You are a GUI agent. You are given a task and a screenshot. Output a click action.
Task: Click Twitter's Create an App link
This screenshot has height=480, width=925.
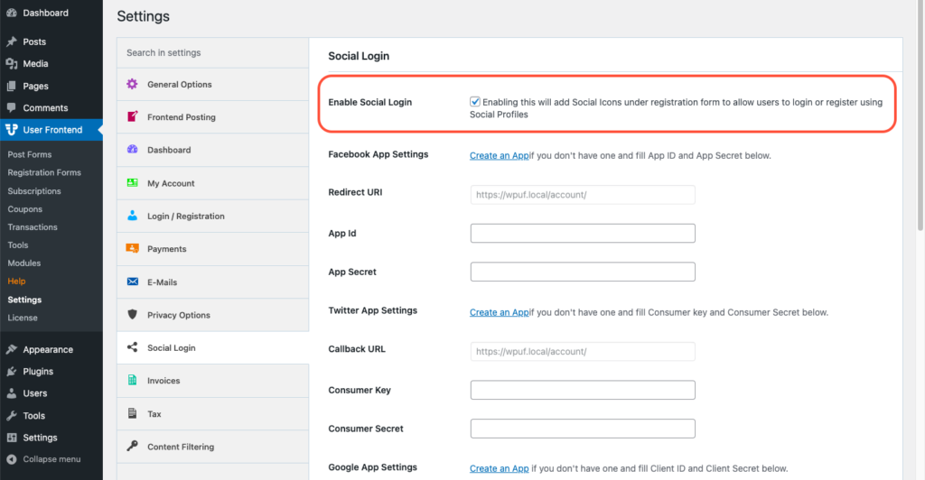pos(499,312)
